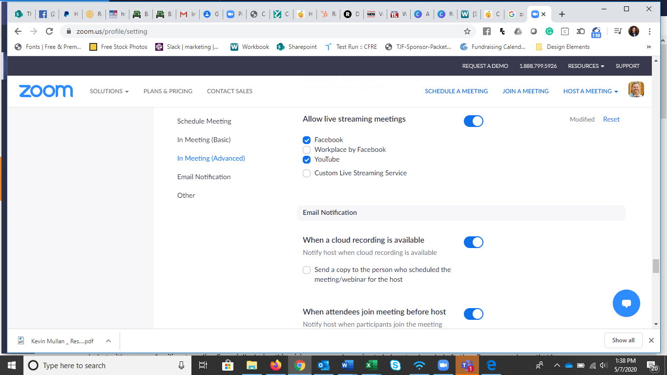This screenshot has width=667, height=375.
Task: Go to Email Notification section
Action: 204,177
